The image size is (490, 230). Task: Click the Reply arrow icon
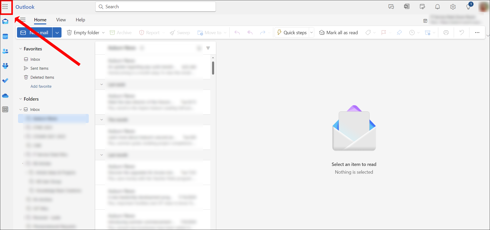[237, 33]
